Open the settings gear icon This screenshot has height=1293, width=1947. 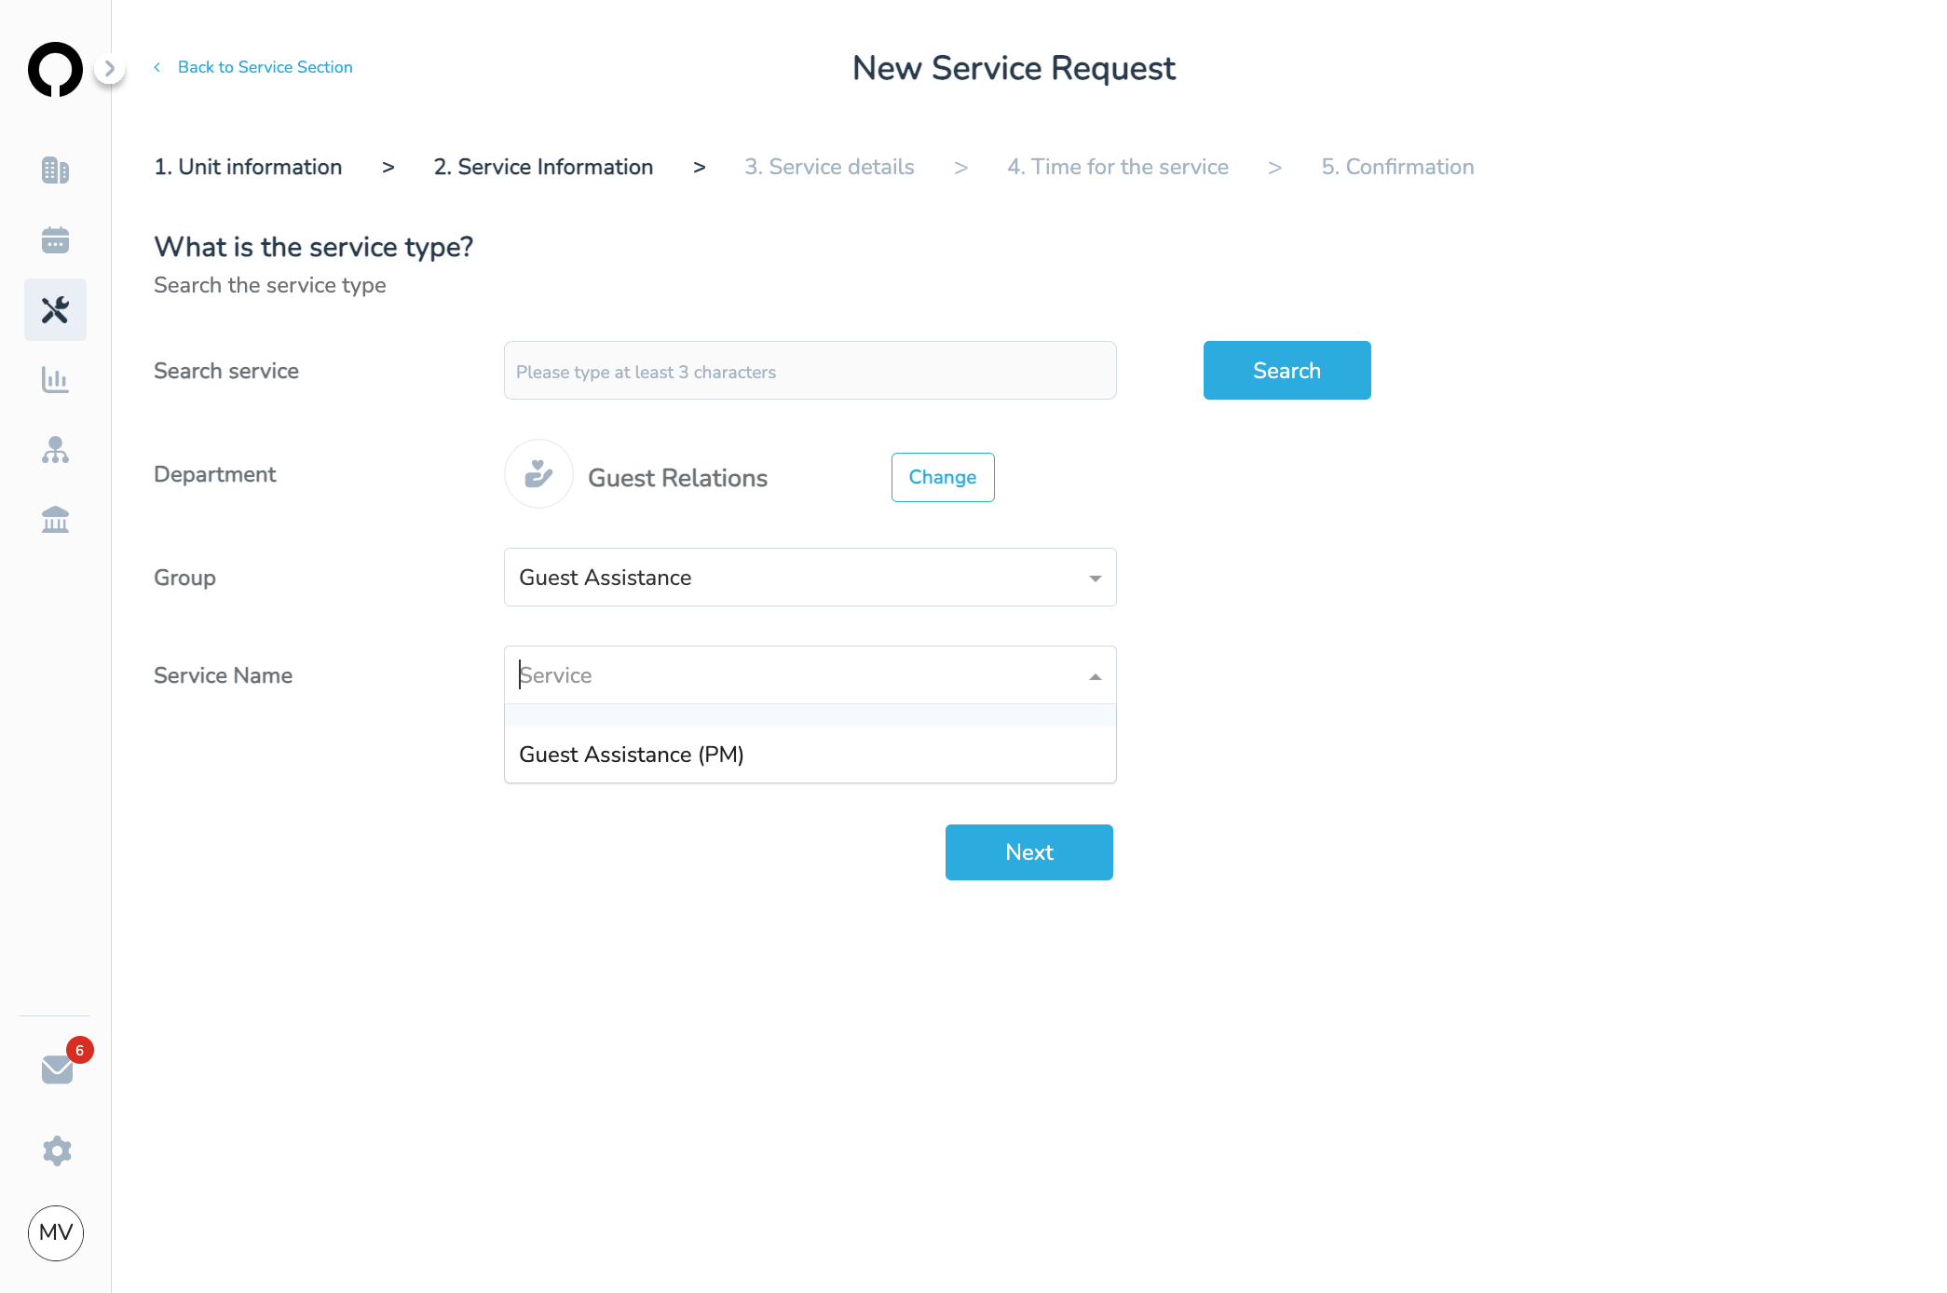click(x=57, y=1150)
